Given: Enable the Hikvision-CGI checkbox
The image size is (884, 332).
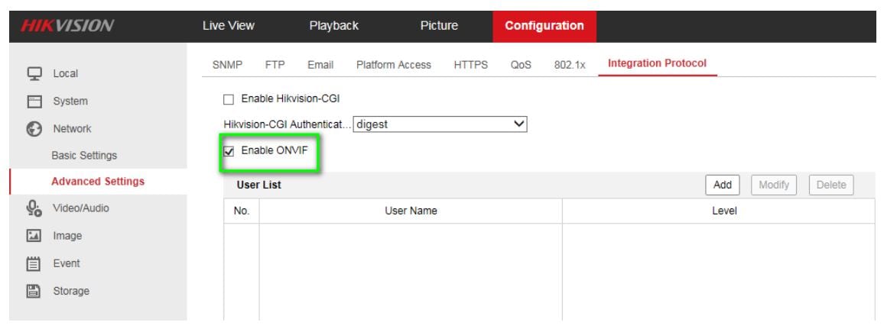Looking at the screenshot, I should pyautogui.click(x=228, y=99).
